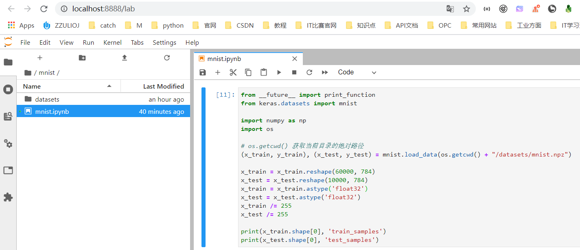View site information icon in address bar
Image resolution: width=580 pixels, height=250 pixels.
[x=63, y=9]
